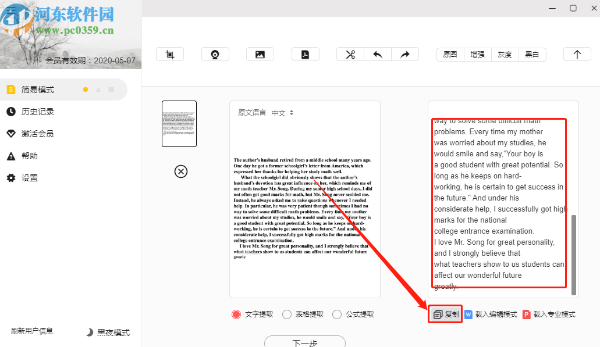Enable 黑夜模式 dark theme
600x347 pixels.
pos(108,332)
